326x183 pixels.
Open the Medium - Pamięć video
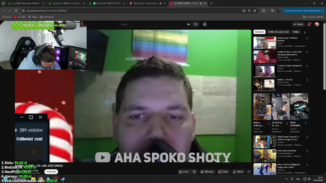[265, 84]
